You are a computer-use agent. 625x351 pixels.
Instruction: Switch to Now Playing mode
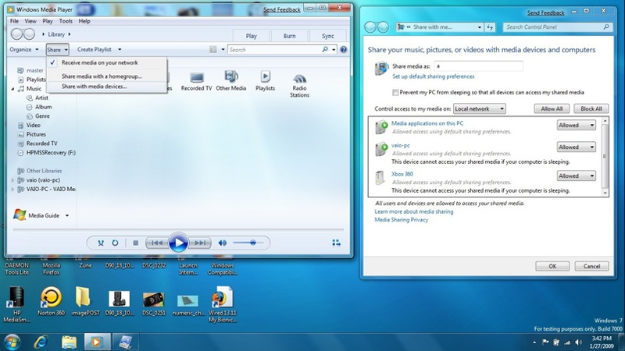click(336, 243)
